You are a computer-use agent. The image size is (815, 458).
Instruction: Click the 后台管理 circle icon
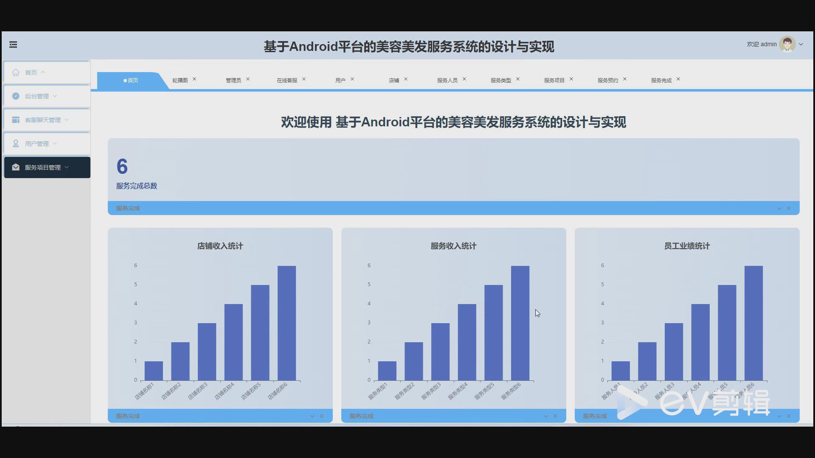[16, 96]
